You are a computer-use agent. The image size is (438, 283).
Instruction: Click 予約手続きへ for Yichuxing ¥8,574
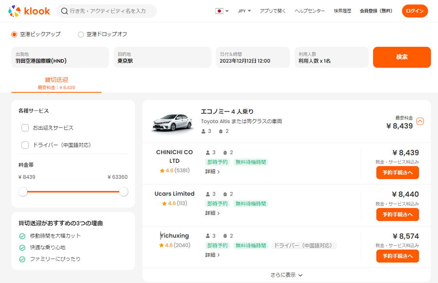pos(398,256)
